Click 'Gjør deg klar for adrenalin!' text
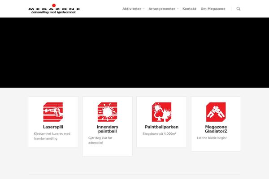The image size is (269, 179). [x=100, y=140]
